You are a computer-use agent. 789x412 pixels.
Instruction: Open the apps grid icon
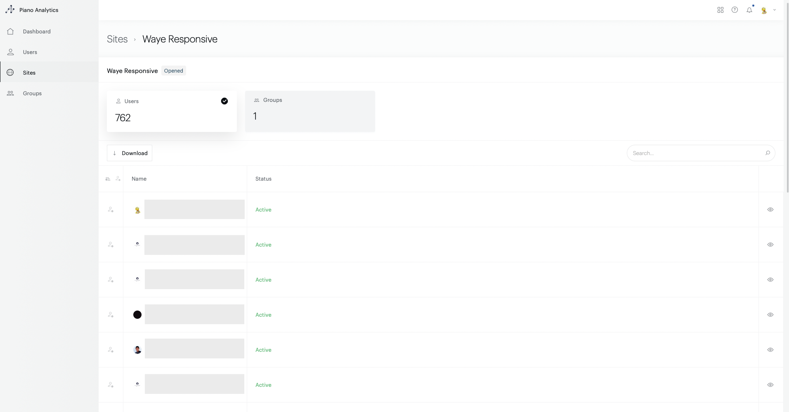pos(720,10)
